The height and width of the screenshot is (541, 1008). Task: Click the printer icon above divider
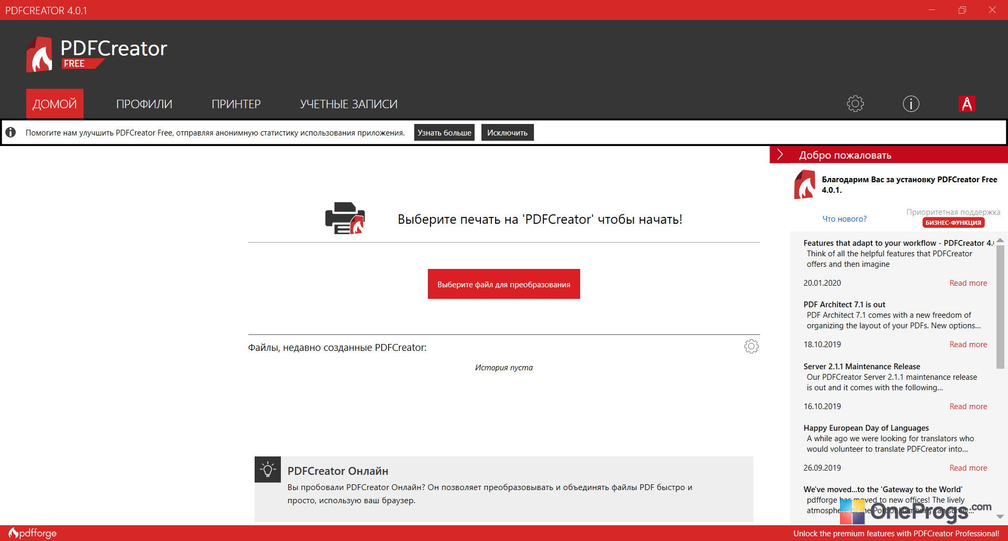pyautogui.click(x=345, y=218)
